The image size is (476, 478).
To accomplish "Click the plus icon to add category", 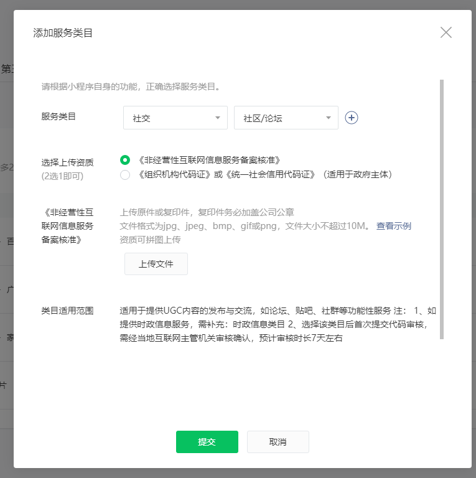I will (352, 118).
